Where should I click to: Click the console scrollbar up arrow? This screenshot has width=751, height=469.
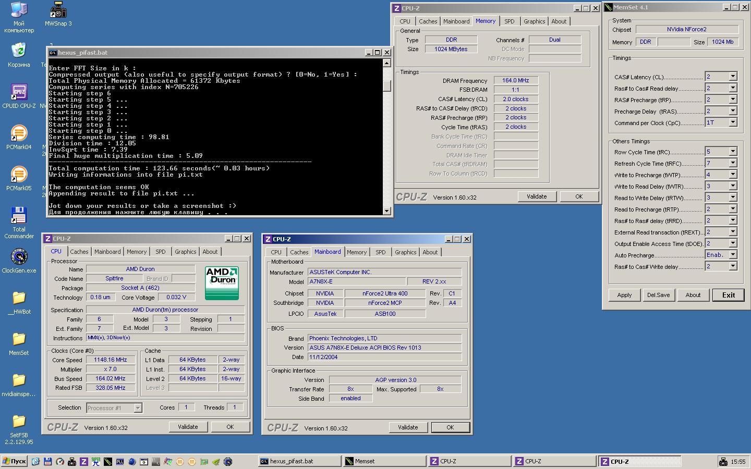(x=386, y=63)
